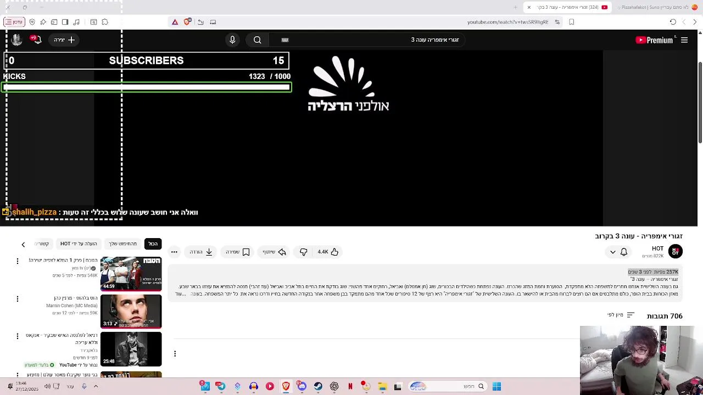The height and width of the screenshot is (395, 703).
Task: Open the Create (יצירה) button
Action: click(x=64, y=40)
